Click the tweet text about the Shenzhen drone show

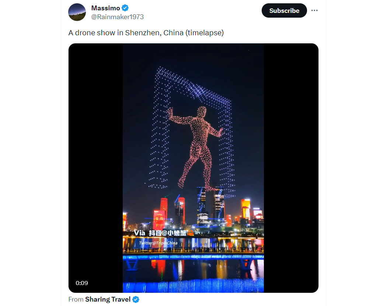click(x=146, y=33)
